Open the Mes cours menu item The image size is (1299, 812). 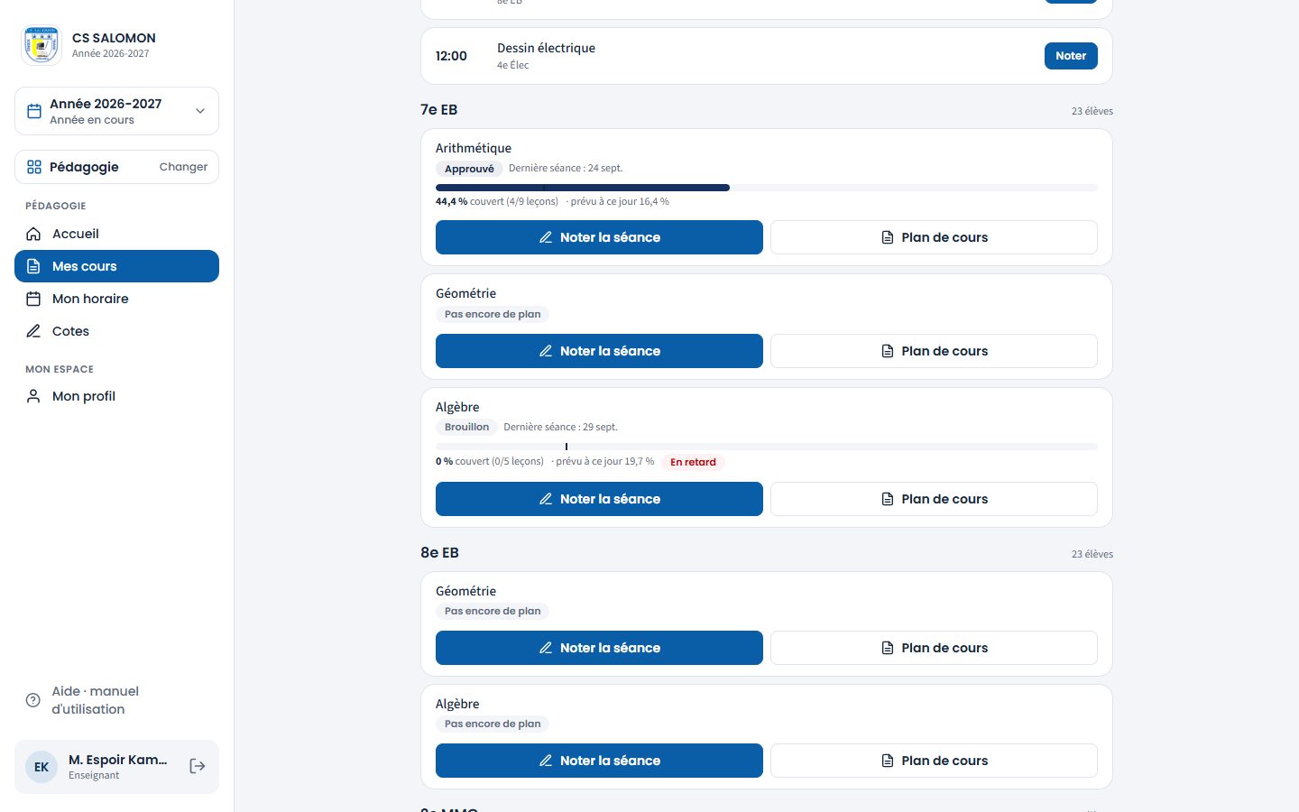point(116,266)
